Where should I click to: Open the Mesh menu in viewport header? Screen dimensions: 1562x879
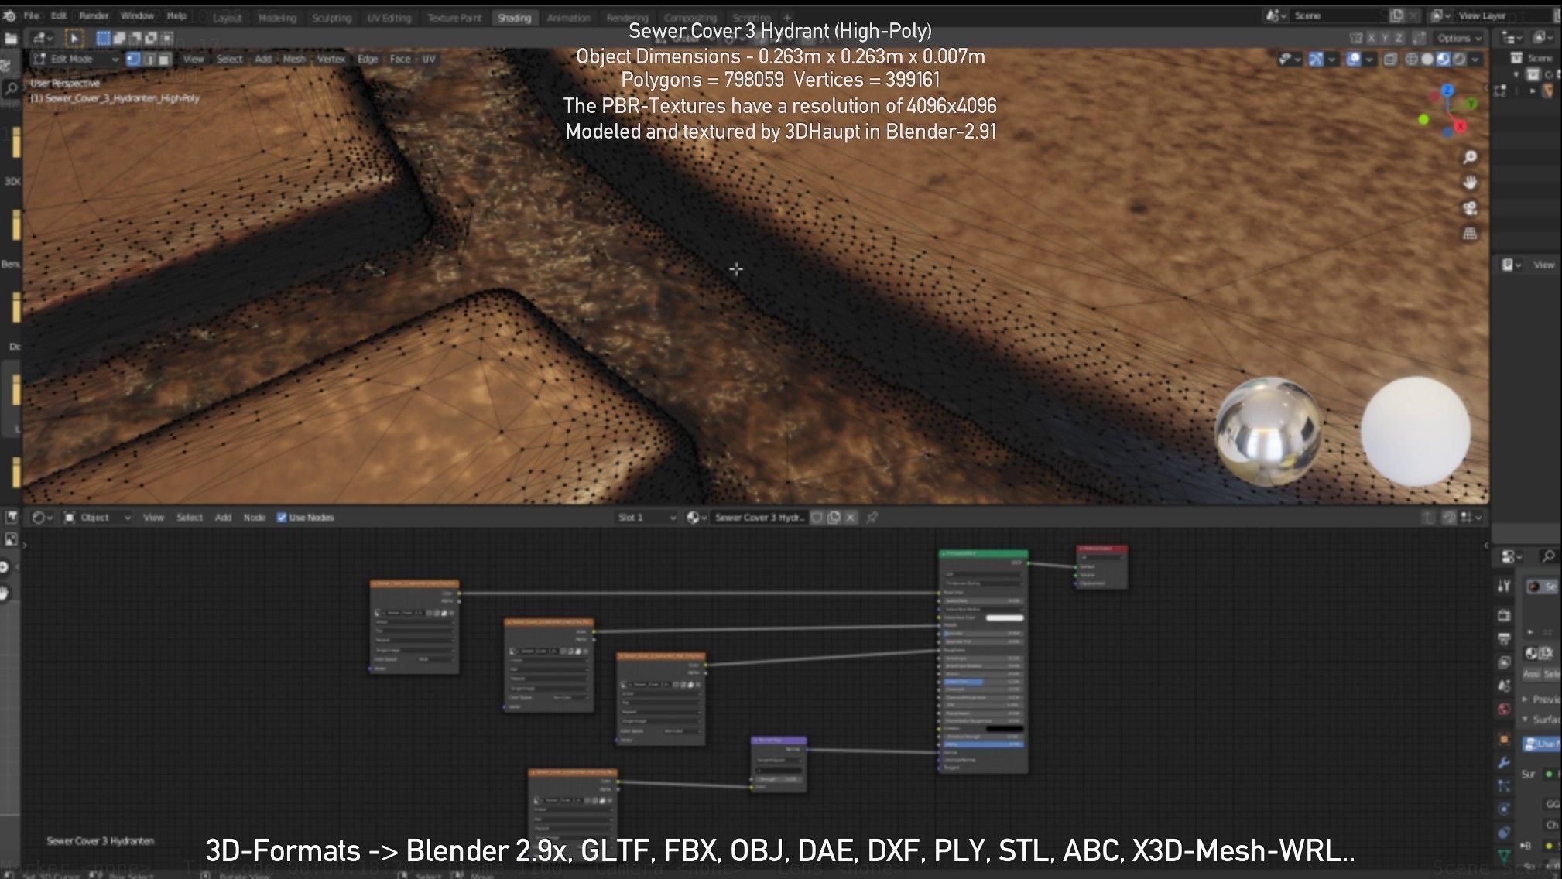[293, 59]
